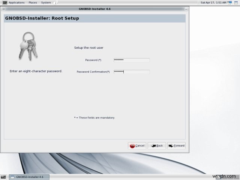Open the System menu
This screenshot has height=180, width=240.
point(46,3)
